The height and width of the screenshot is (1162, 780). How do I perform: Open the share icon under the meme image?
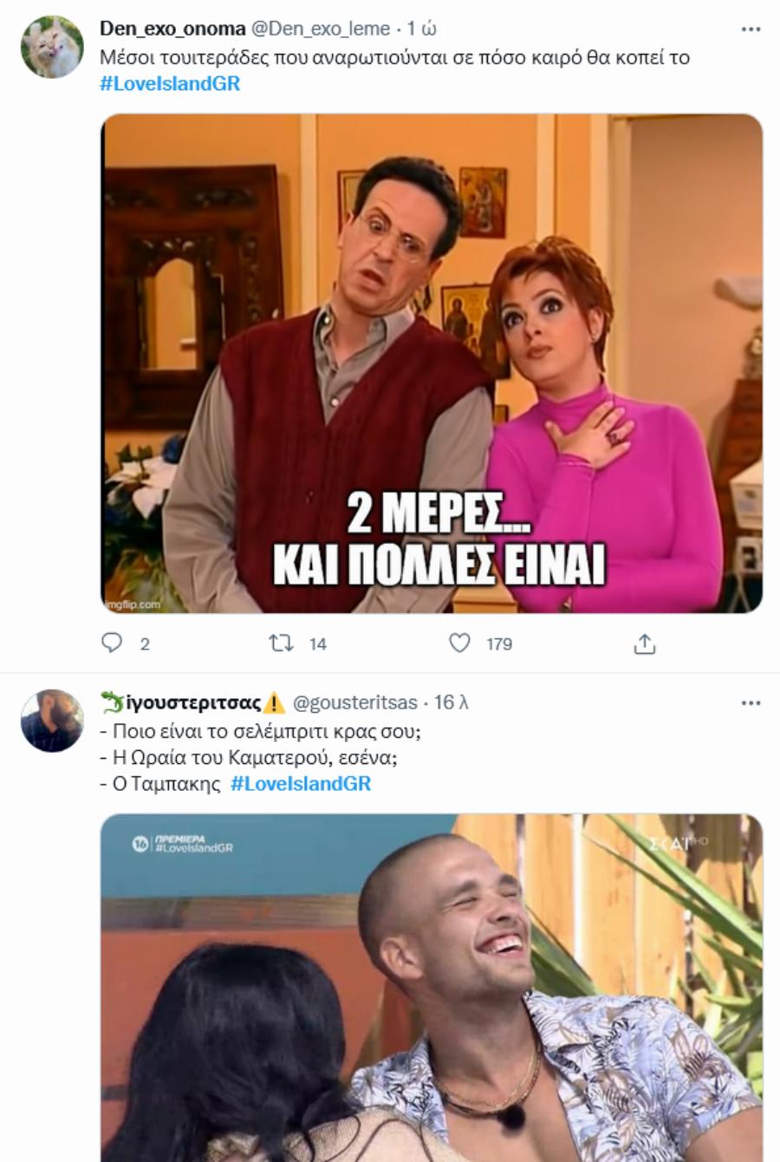tap(644, 643)
